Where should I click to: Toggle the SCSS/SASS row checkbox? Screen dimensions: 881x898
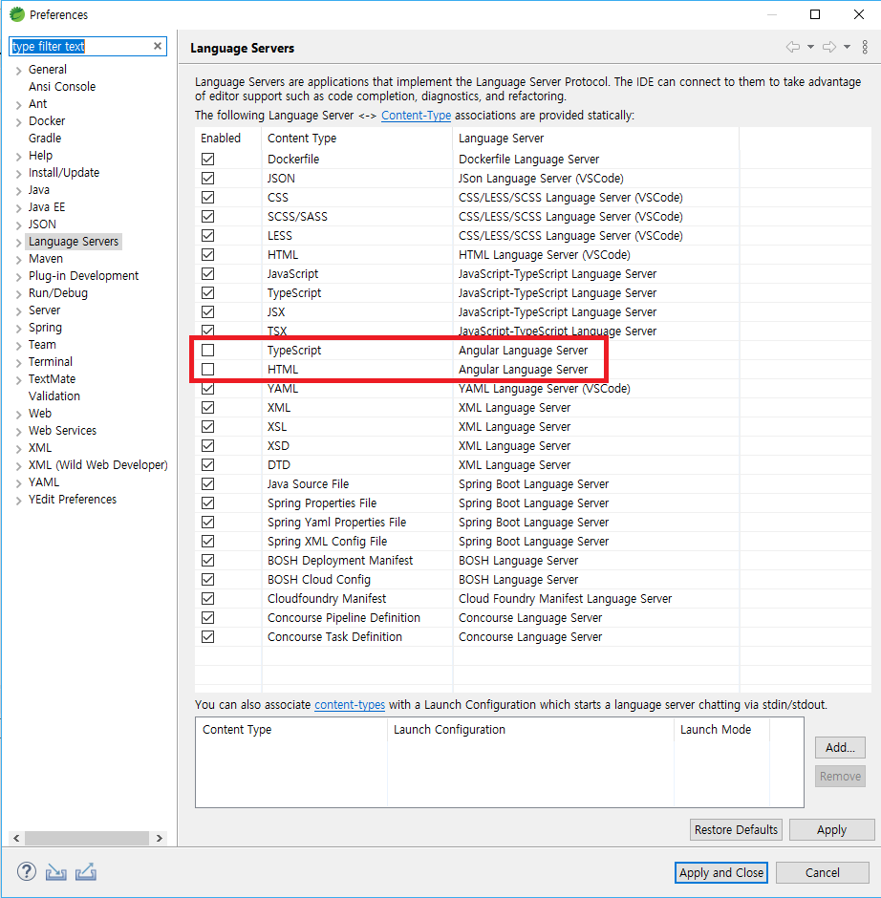[x=208, y=217]
